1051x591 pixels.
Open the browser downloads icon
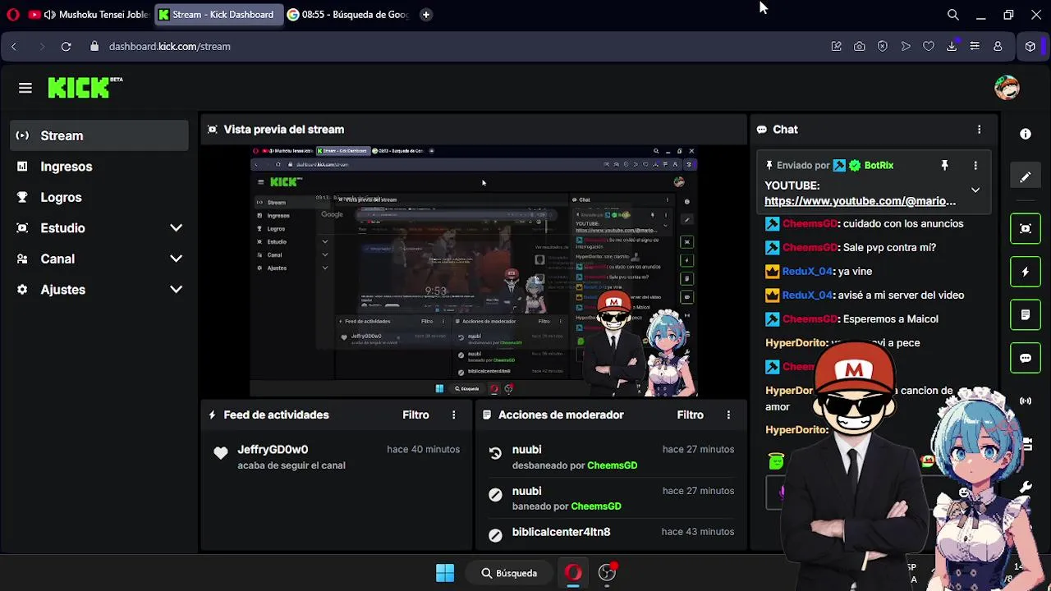tap(952, 47)
